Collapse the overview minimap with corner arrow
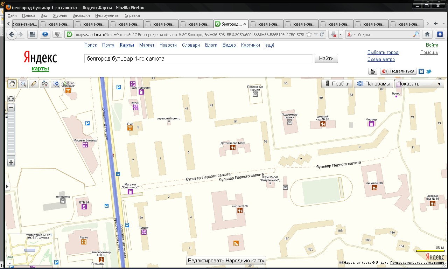Viewport: 448px width, 269px height. (x=9, y=262)
